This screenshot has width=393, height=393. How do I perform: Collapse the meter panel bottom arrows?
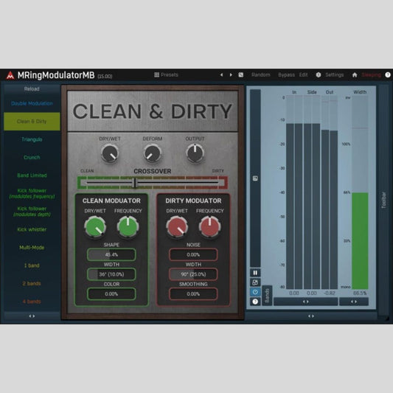coord(311,316)
